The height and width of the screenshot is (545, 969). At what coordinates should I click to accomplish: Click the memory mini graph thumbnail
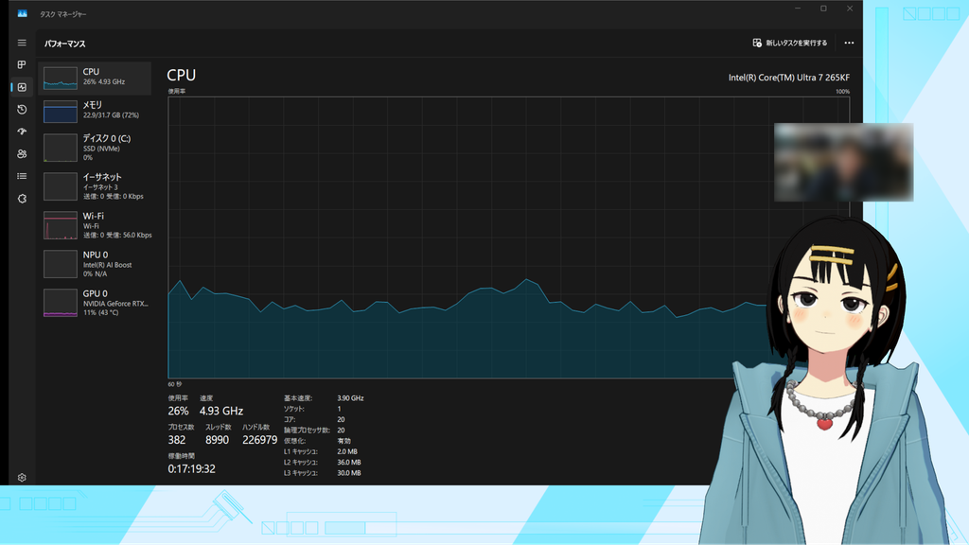(x=60, y=112)
